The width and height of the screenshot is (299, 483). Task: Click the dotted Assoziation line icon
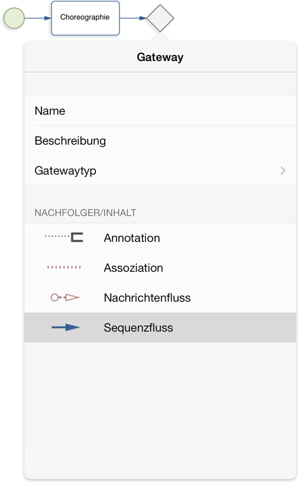(x=64, y=268)
